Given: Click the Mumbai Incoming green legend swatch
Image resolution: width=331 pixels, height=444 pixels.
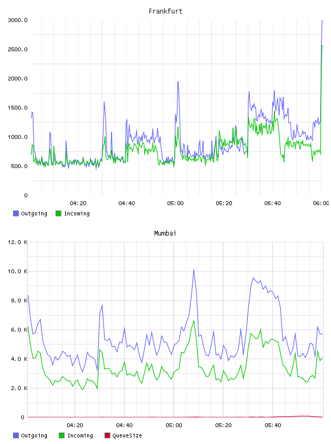Looking at the screenshot, I should pos(62,435).
